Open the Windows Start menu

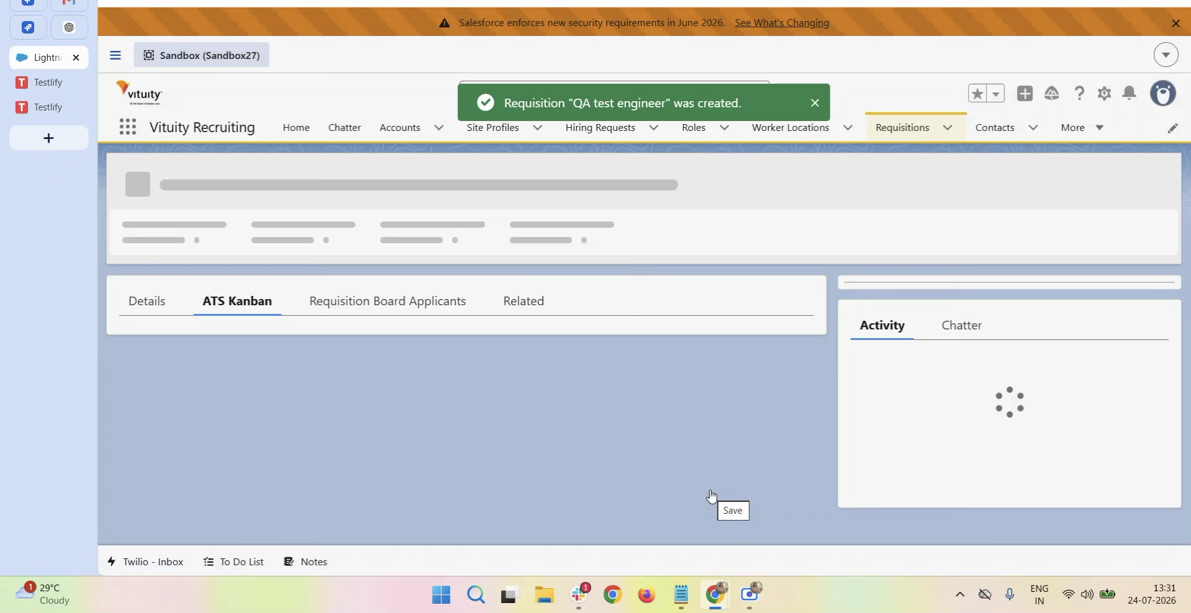441,595
